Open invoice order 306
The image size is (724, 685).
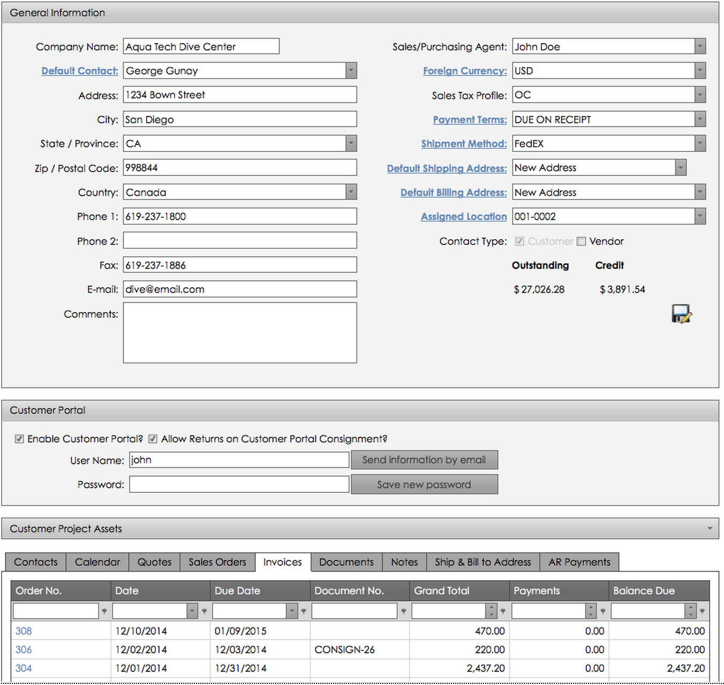pyautogui.click(x=24, y=650)
